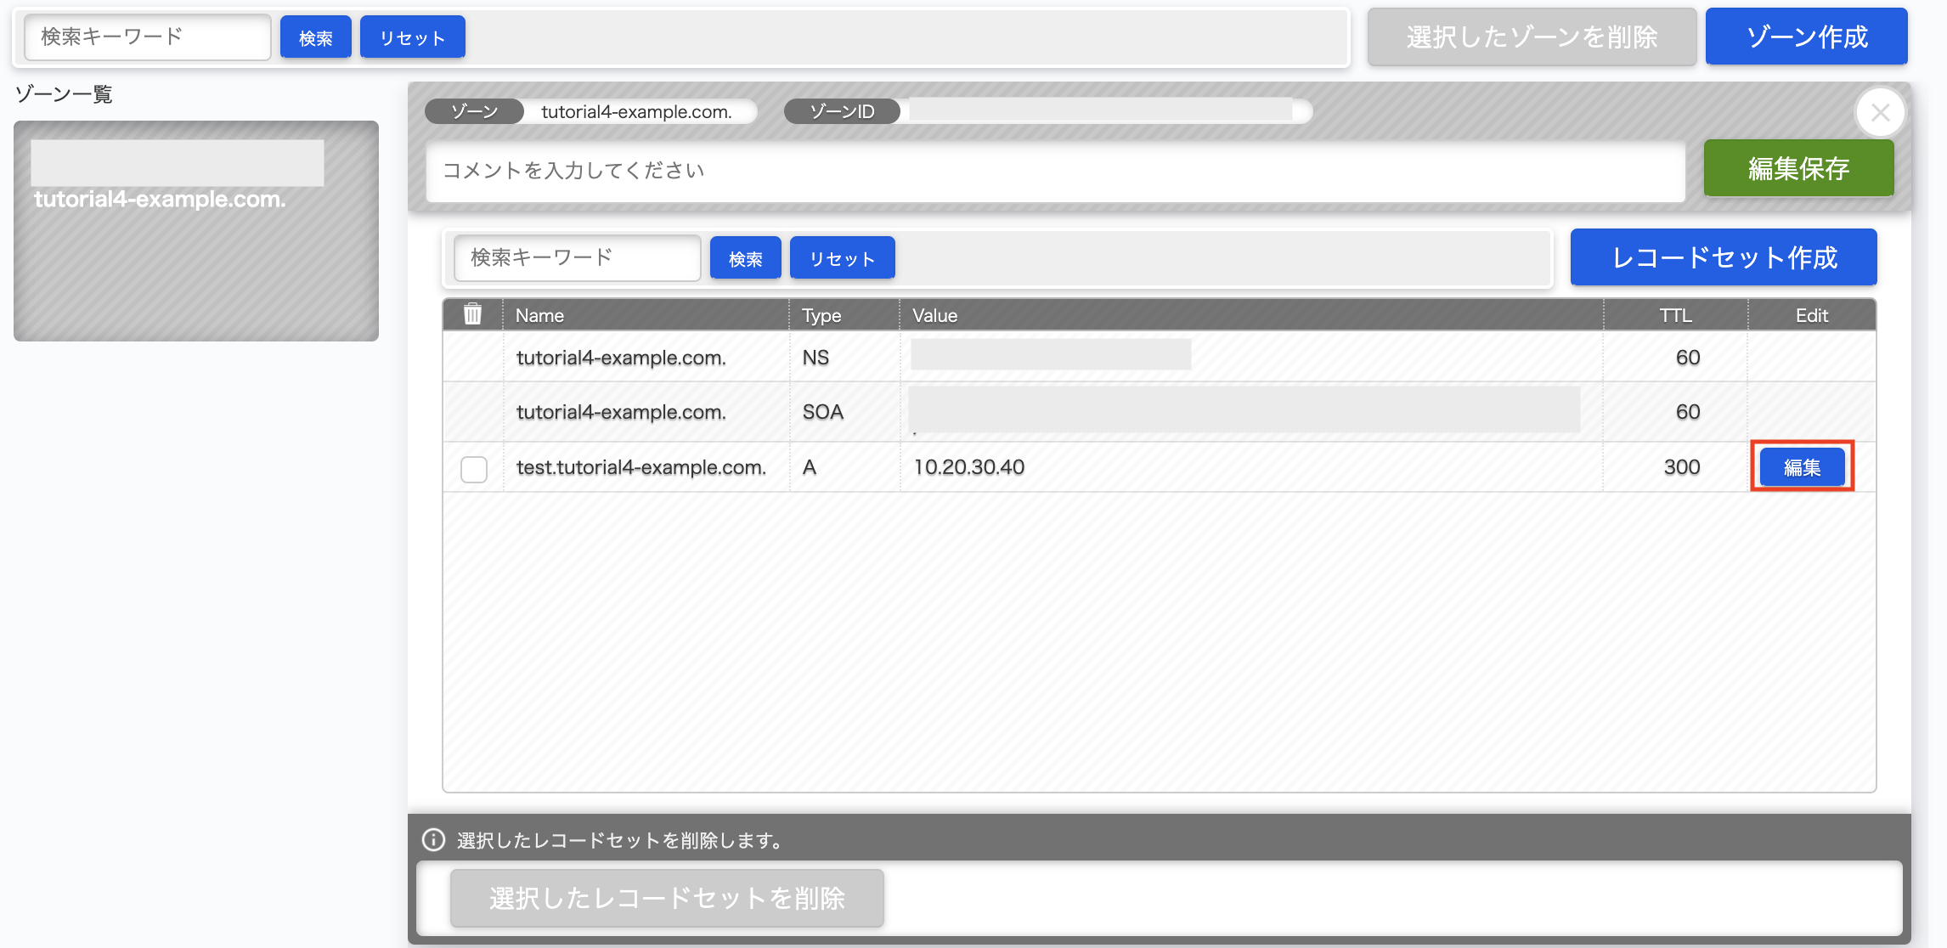This screenshot has width=1947, height=948.
Task: Close the zone detail panel with X
Action: coord(1879,112)
